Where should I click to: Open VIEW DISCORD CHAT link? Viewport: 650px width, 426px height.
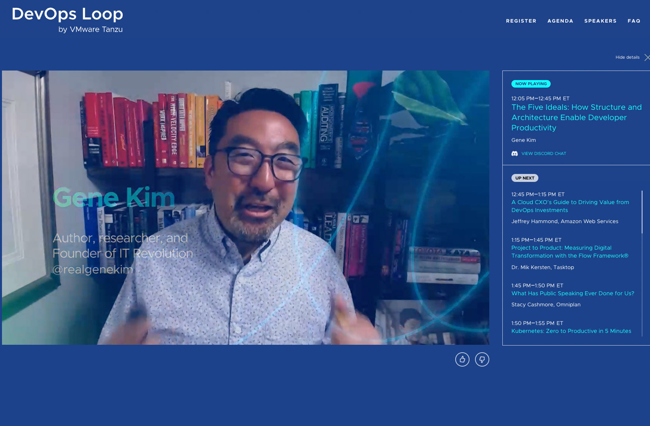point(544,153)
